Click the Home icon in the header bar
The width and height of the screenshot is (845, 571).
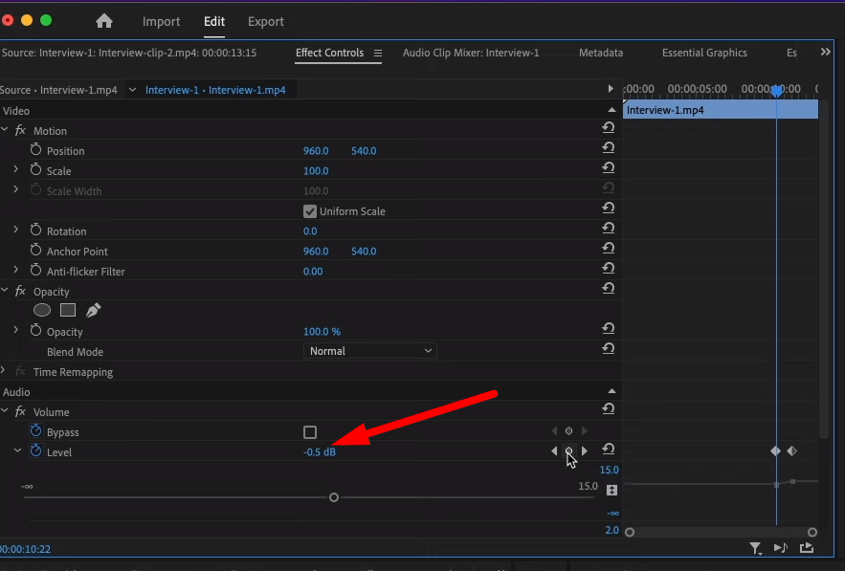103,20
